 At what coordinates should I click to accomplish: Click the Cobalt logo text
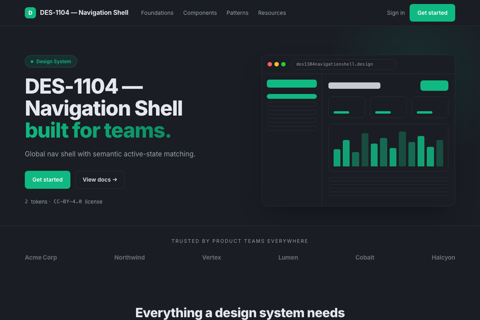click(x=365, y=258)
